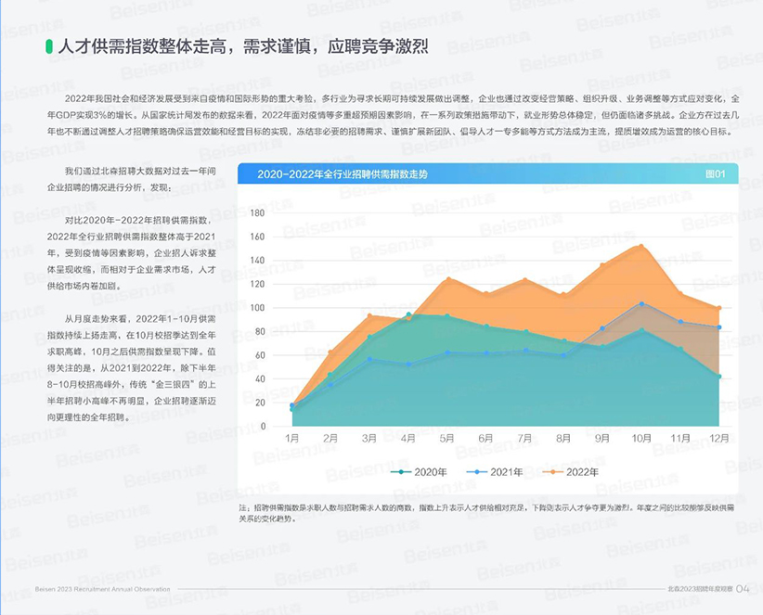Select the orange dot icon beside 2022年
Image resolution: width=763 pixels, height=615 pixels.
tap(555, 471)
